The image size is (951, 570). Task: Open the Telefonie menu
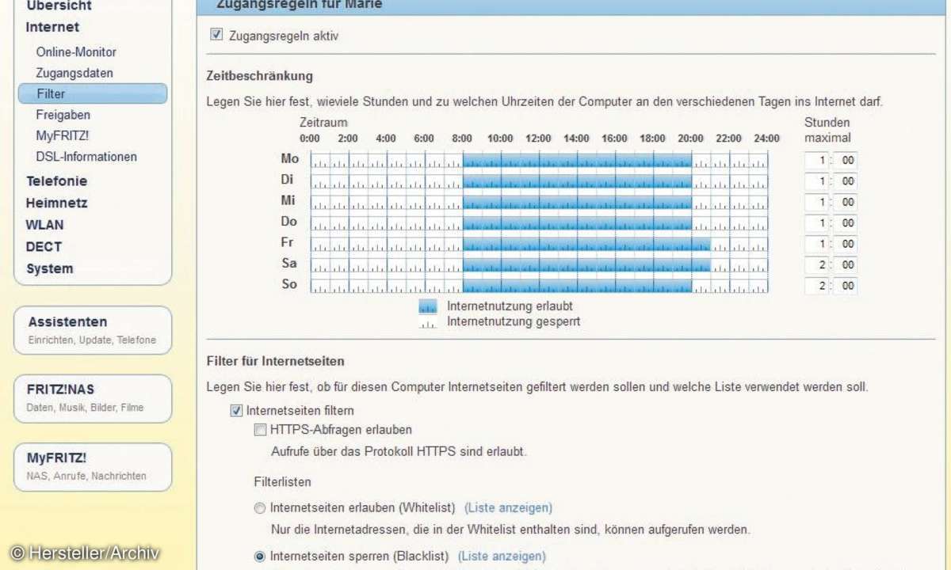click(x=56, y=180)
